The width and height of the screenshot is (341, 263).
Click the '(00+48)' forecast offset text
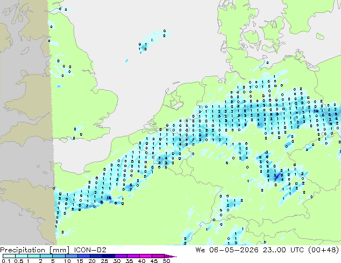pyautogui.click(x=324, y=250)
